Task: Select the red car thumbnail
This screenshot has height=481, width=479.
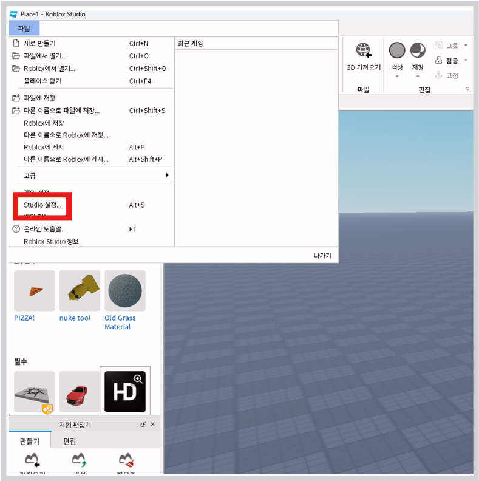Action: [80, 392]
